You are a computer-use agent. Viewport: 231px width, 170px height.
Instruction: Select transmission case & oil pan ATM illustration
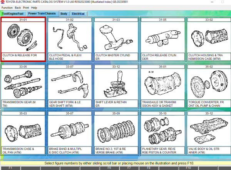tap(23, 131)
